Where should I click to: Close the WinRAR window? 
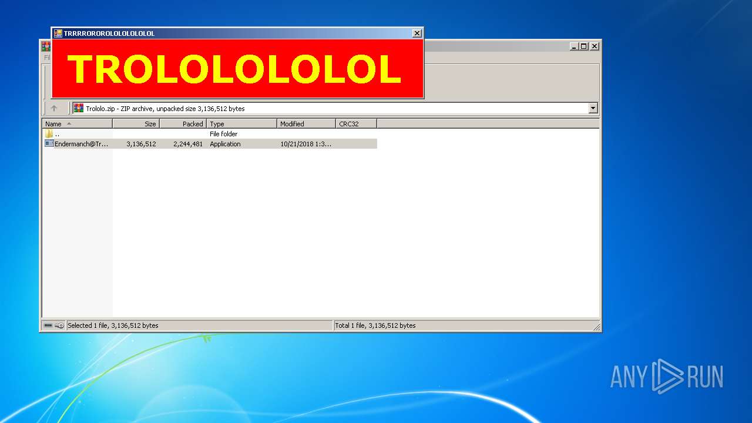coord(595,46)
